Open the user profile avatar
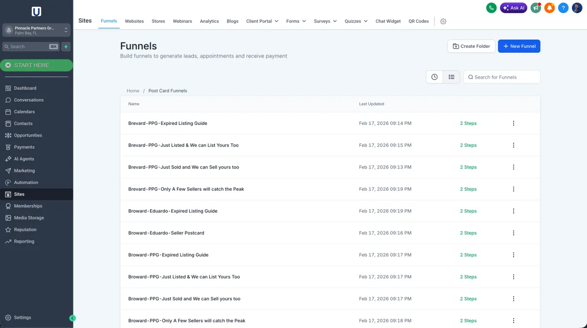 click(x=577, y=8)
